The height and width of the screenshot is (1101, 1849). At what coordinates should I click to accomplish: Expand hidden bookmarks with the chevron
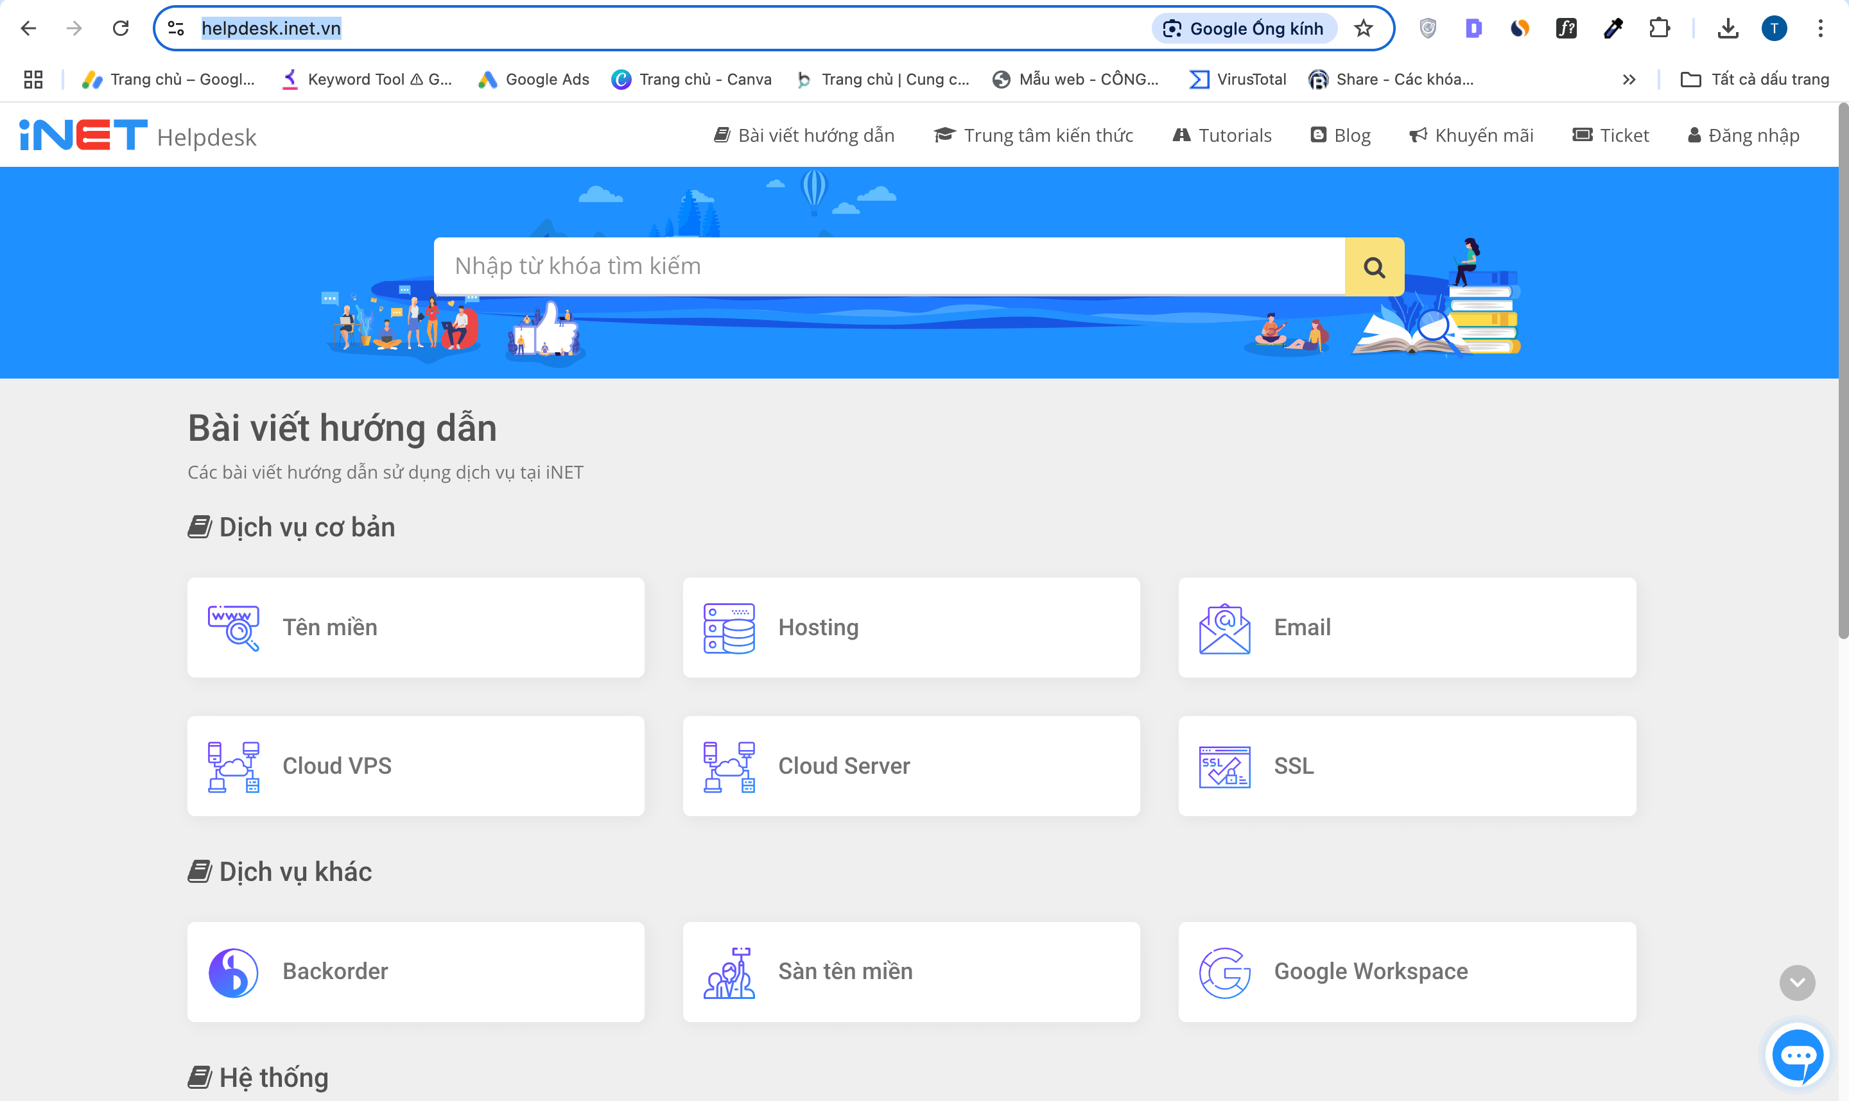(1629, 79)
